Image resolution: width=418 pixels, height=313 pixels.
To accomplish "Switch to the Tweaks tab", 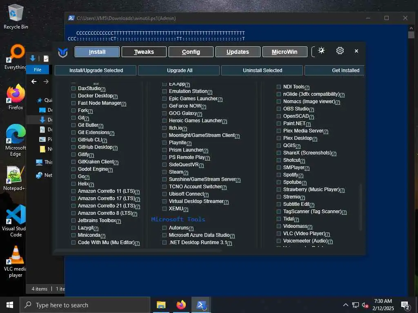I will (x=144, y=52).
